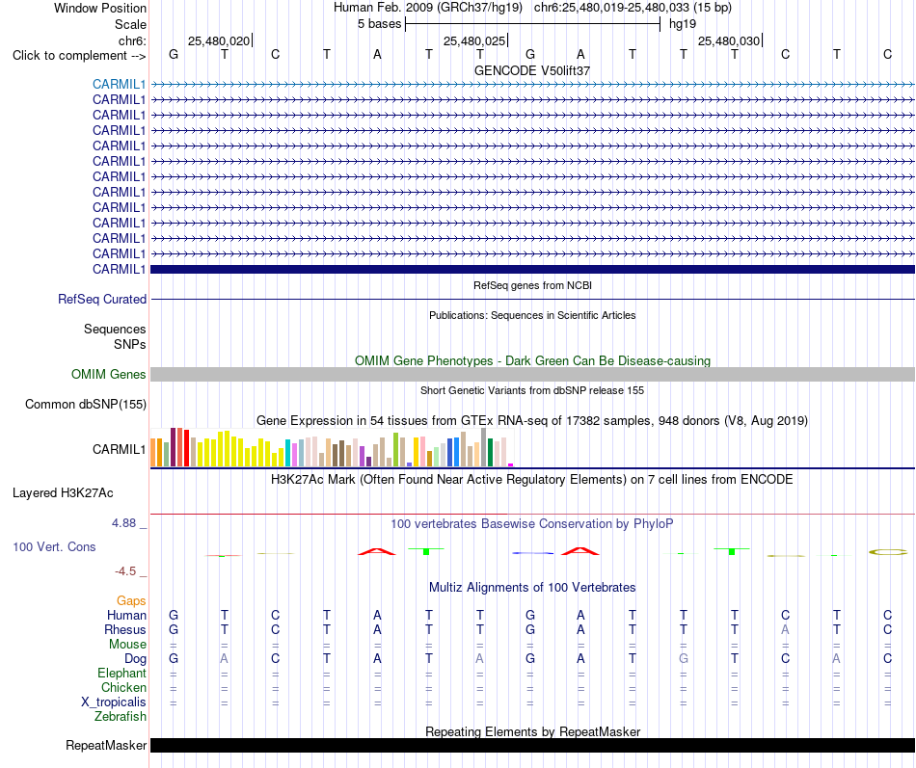Viewport: 916px width, 768px height.
Task: Open the RefSeq Curated track label
Action: pyautogui.click(x=101, y=299)
